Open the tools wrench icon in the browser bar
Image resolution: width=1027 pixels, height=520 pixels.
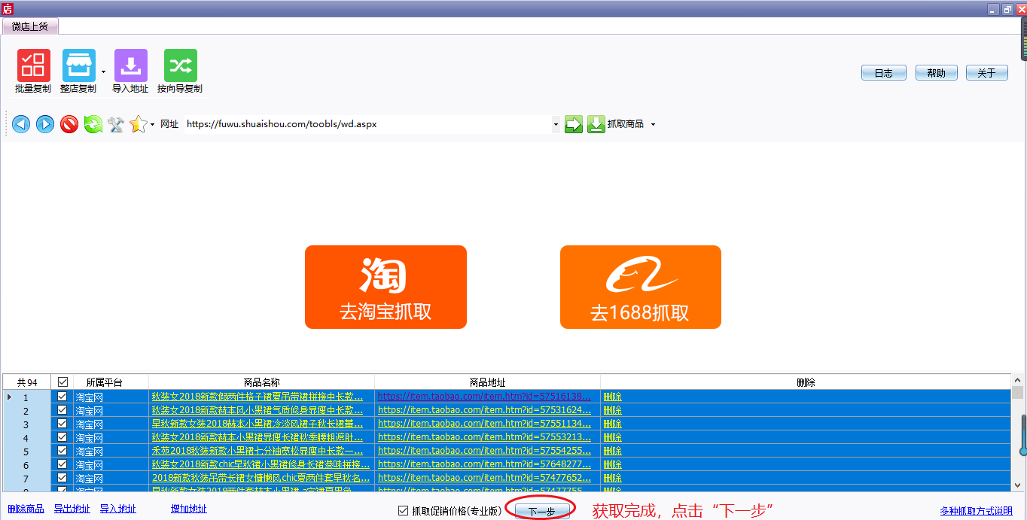point(116,124)
